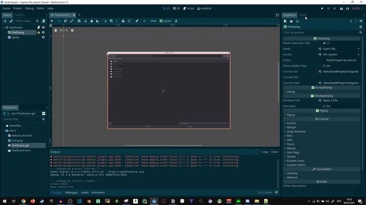Image resolution: width=366 pixels, height=205 pixels.
Task: Activate the Pan Mode hand tool
Action: pyautogui.click(x=91, y=21)
